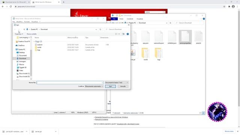
Task: Select Video in the dialog sidebar
Action: [x=20, y=70]
